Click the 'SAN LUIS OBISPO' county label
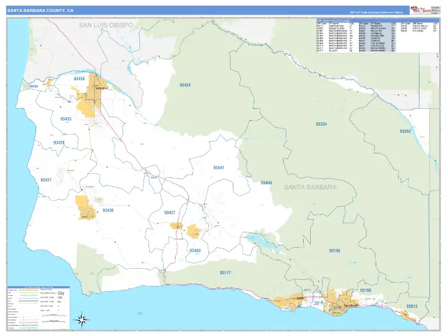Screen dimensions: 446x335 (106, 25)
